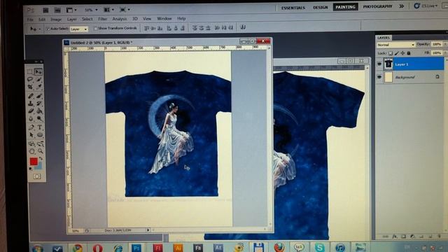Select the Hand tool
The width and height of the screenshot is (448, 252).
31,151
